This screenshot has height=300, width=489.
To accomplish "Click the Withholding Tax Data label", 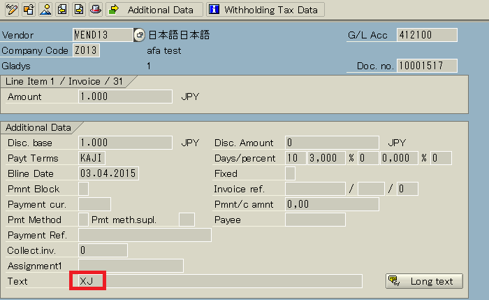I will click(x=271, y=10).
